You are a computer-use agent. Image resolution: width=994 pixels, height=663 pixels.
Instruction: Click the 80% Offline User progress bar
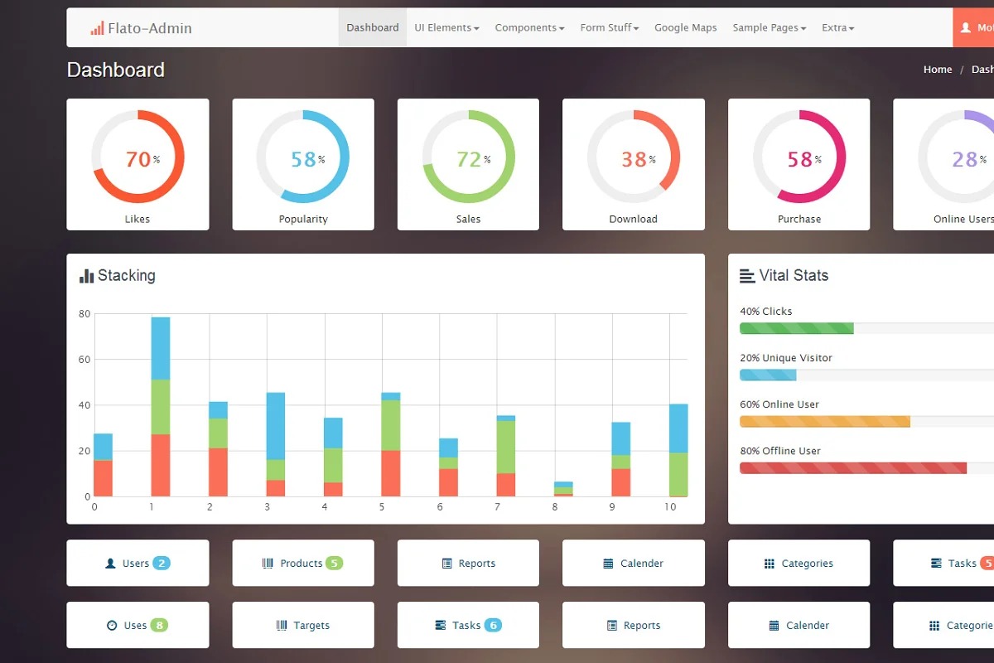click(853, 468)
